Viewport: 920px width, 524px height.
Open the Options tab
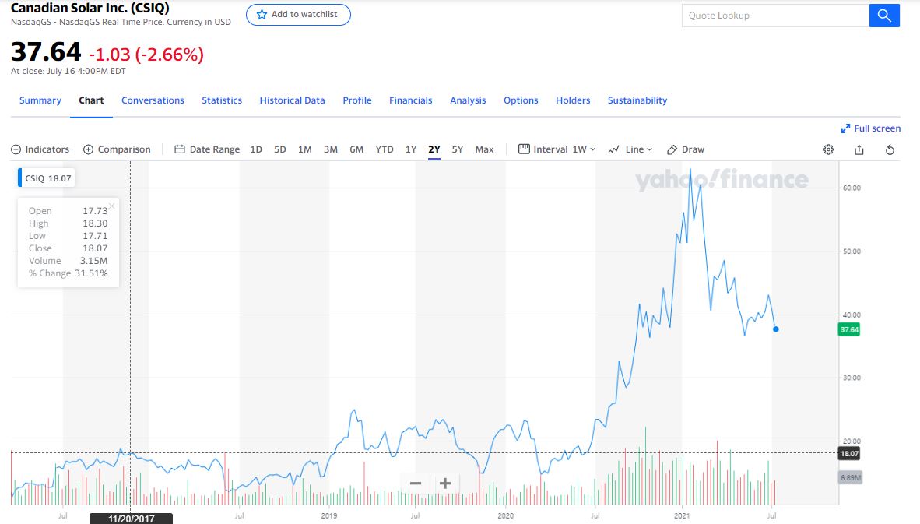click(x=521, y=100)
